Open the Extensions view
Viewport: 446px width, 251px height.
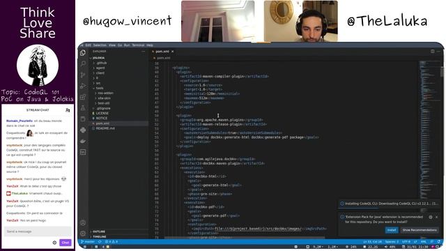pos(83,97)
